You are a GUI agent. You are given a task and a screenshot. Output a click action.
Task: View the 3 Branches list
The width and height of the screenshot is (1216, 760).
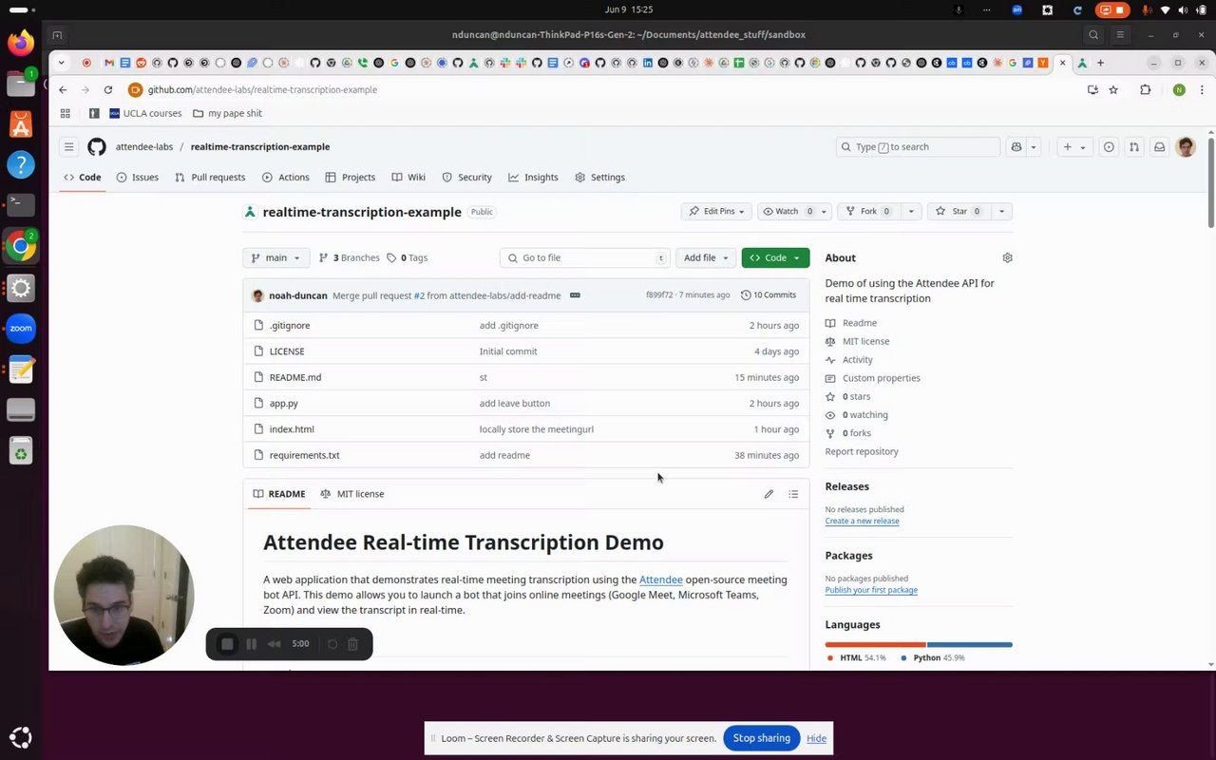(349, 257)
